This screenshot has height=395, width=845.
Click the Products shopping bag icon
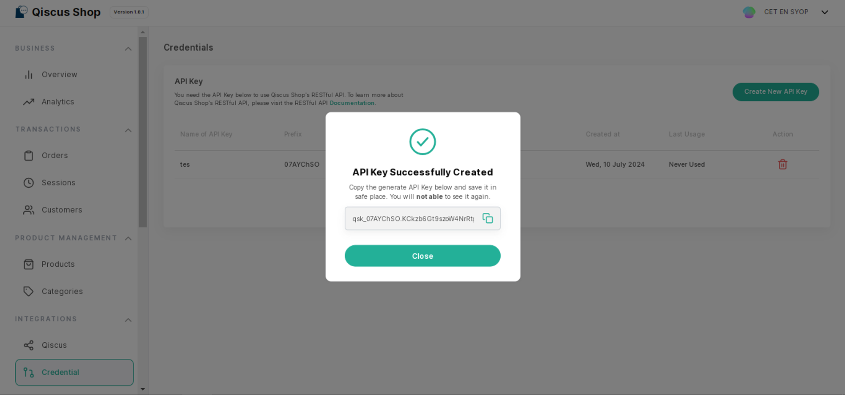point(28,264)
